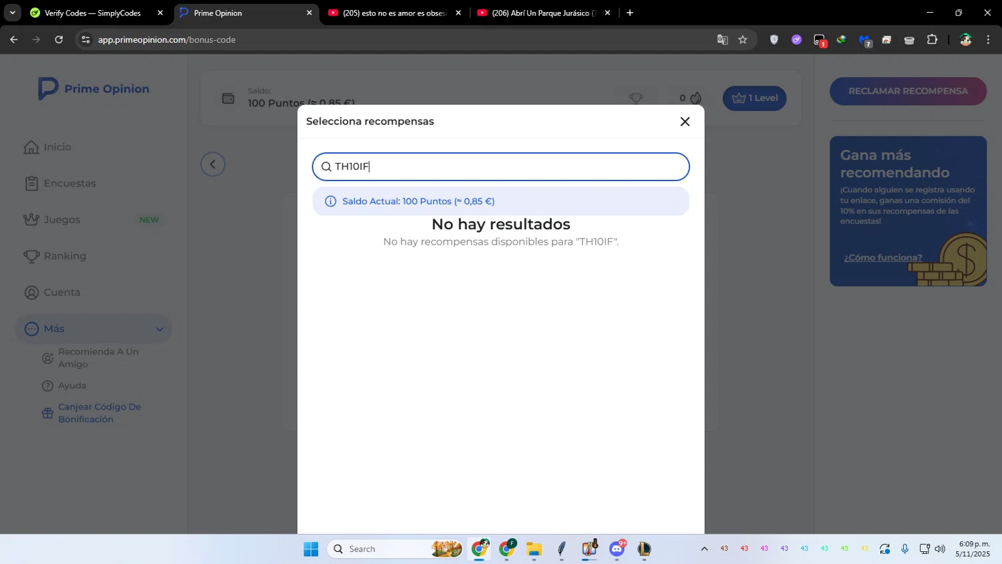Click the RECLAMAR RECOMPENSA button
The width and height of the screenshot is (1002, 564).
click(x=908, y=91)
